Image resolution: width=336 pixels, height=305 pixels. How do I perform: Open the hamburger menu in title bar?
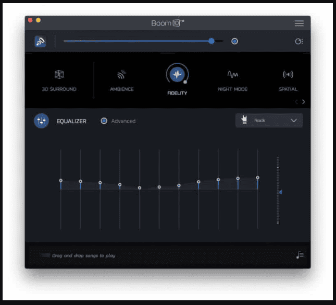pos(299,23)
